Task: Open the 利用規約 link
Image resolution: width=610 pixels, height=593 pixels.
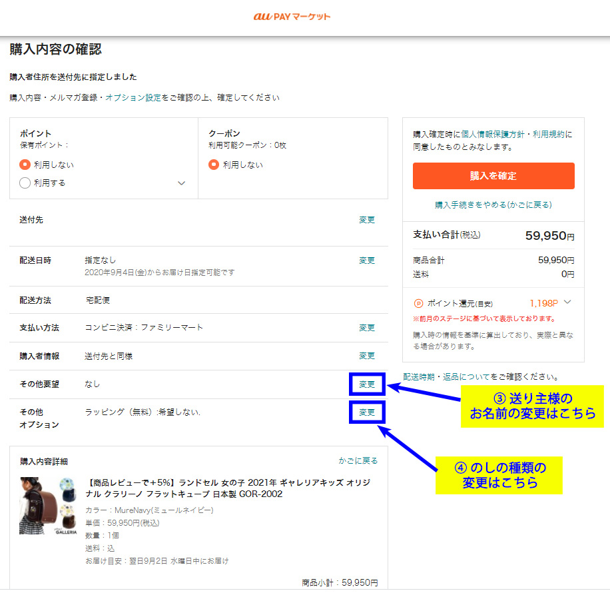Action: click(x=548, y=134)
